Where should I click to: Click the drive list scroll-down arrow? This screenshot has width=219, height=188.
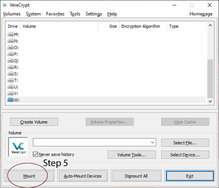pyautogui.click(x=210, y=102)
